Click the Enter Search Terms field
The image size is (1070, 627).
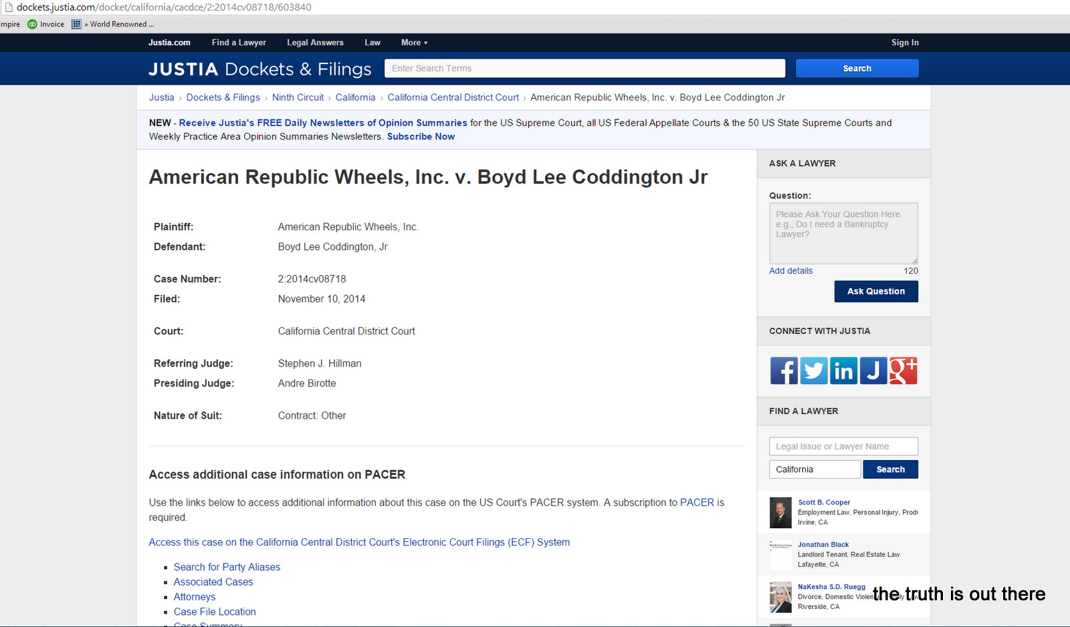(584, 69)
